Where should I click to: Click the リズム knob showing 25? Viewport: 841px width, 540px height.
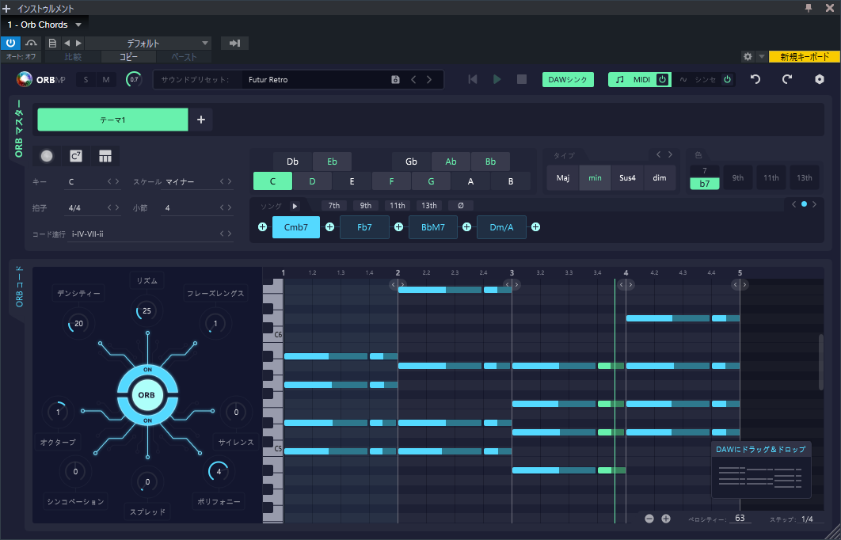pyautogui.click(x=147, y=310)
